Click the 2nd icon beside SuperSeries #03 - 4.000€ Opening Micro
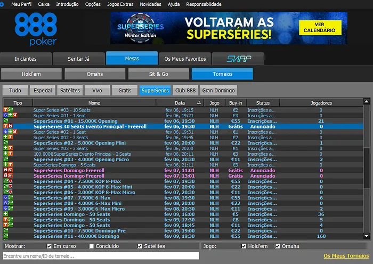Image resolution: width=373 pixels, height=264 pixels. [x=6, y=159]
